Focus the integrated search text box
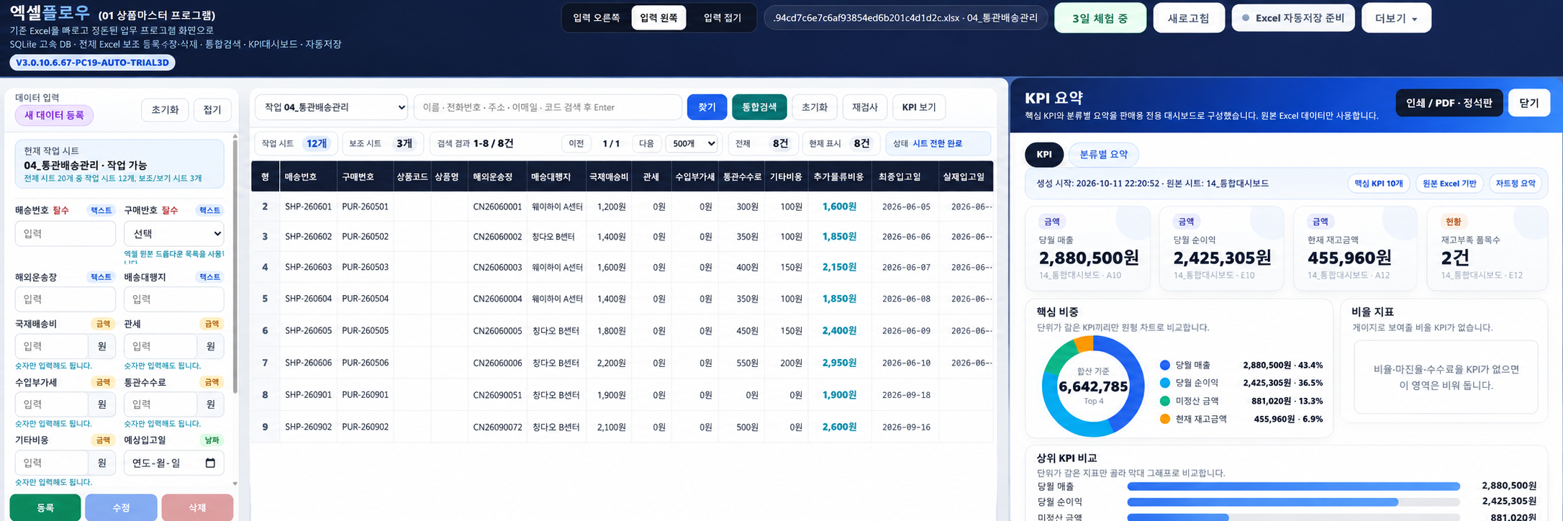This screenshot has width=1563, height=521. pyautogui.click(x=548, y=107)
